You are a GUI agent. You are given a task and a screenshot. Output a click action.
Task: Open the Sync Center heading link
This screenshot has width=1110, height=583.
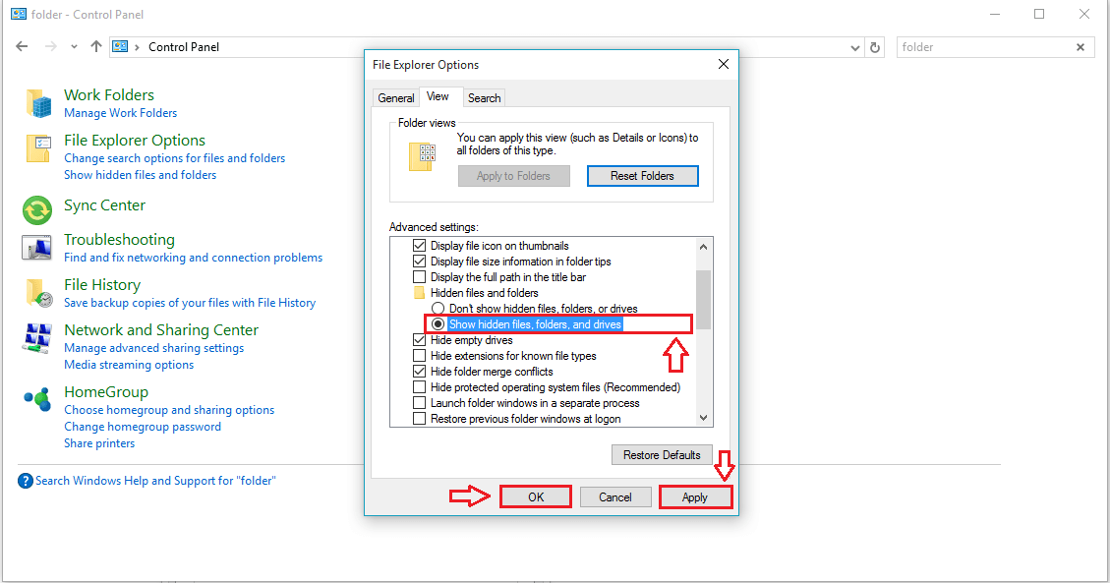(105, 205)
